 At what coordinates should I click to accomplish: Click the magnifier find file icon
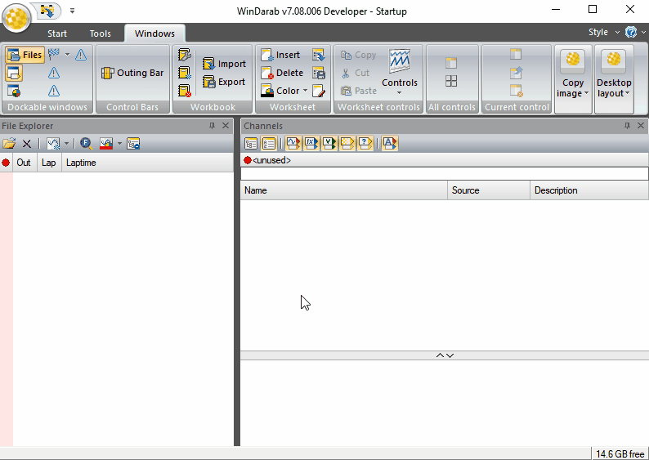(86, 144)
